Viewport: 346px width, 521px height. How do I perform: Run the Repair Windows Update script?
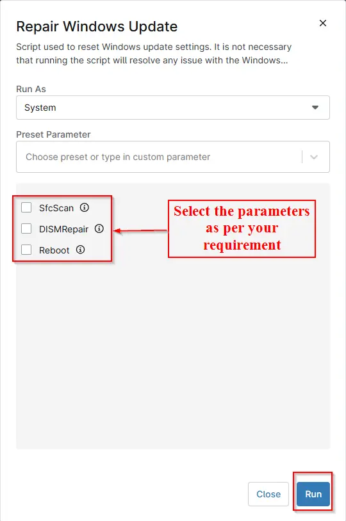[313, 494]
